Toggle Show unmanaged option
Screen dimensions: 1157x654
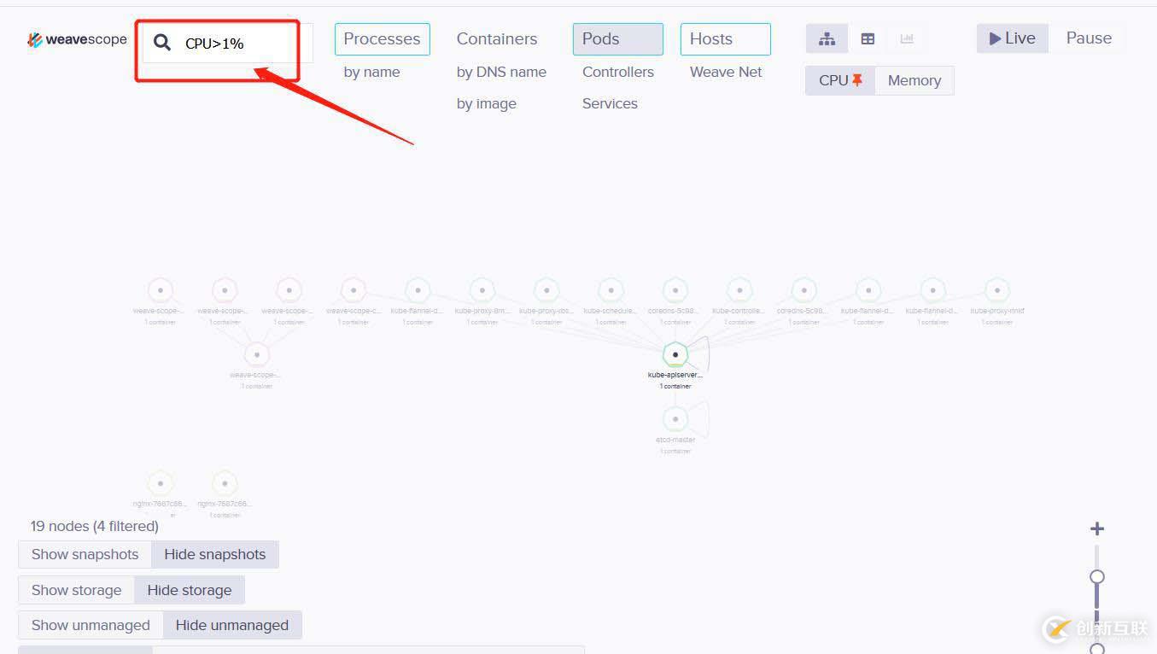click(91, 625)
